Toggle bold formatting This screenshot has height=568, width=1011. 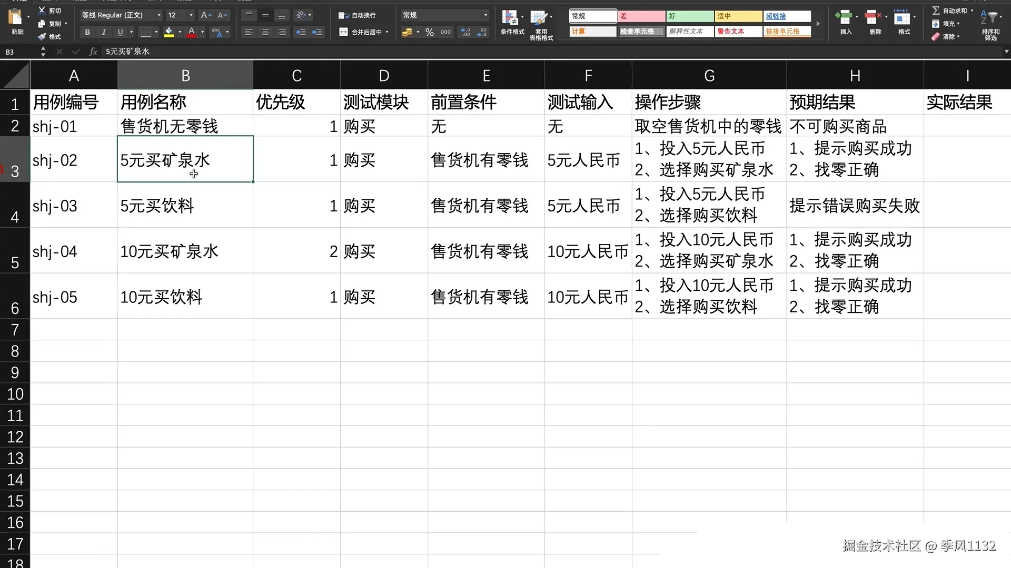pyautogui.click(x=87, y=33)
